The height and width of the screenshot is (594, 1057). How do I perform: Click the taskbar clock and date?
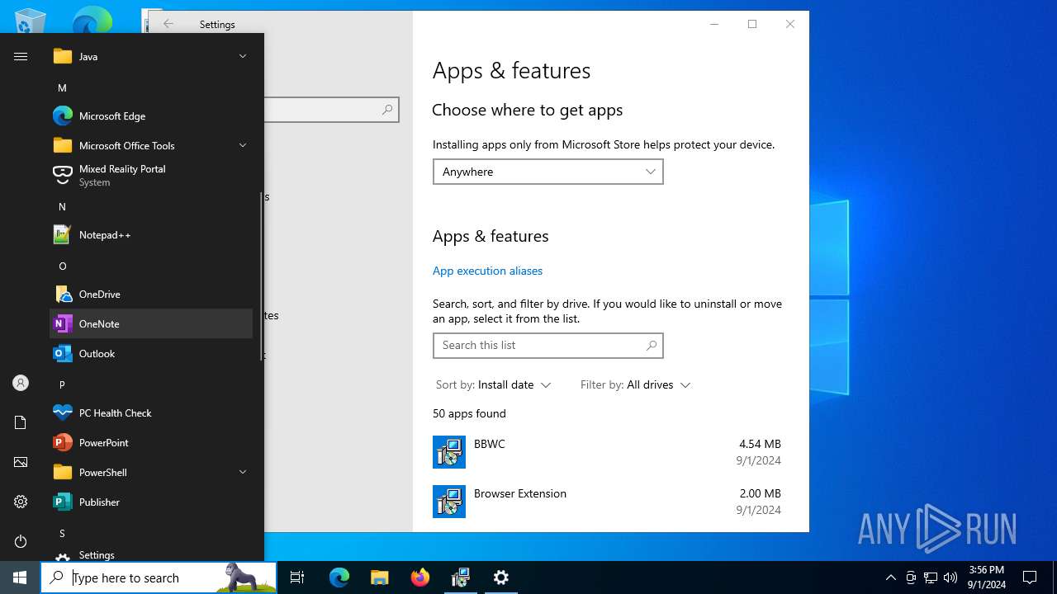(x=986, y=577)
